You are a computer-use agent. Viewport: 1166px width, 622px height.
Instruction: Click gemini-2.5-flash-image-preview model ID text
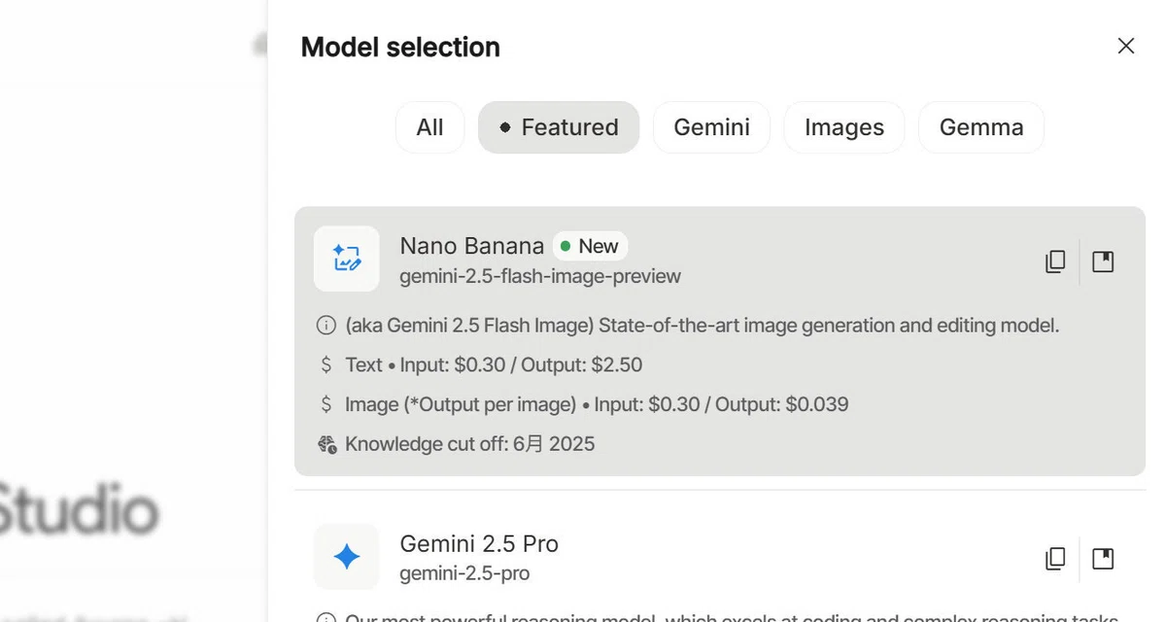pyautogui.click(x=540, y=276)
